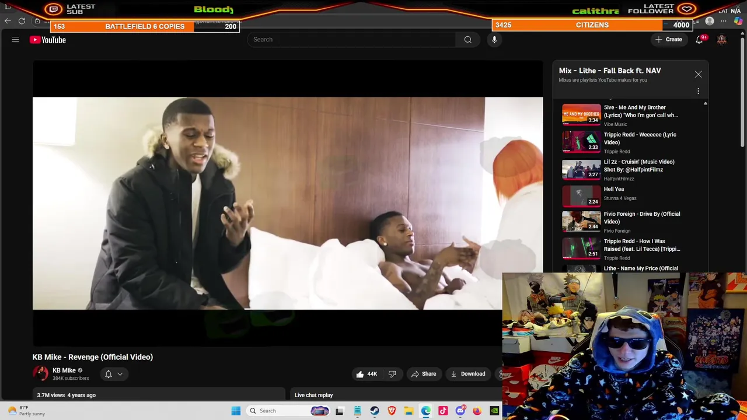Focus the YouTube search field
This screenshot has width=747, height=420.
coord(352,40)
